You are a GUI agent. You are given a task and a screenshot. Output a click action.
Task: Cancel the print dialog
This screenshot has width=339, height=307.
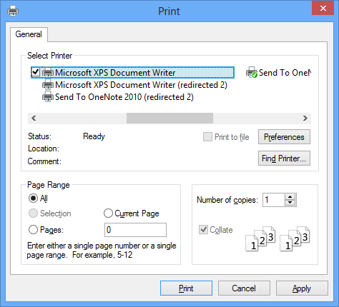click(244, 288)
